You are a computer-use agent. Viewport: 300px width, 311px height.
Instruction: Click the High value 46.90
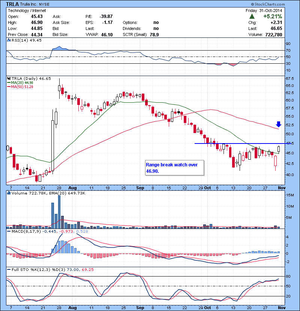[37, 22]
